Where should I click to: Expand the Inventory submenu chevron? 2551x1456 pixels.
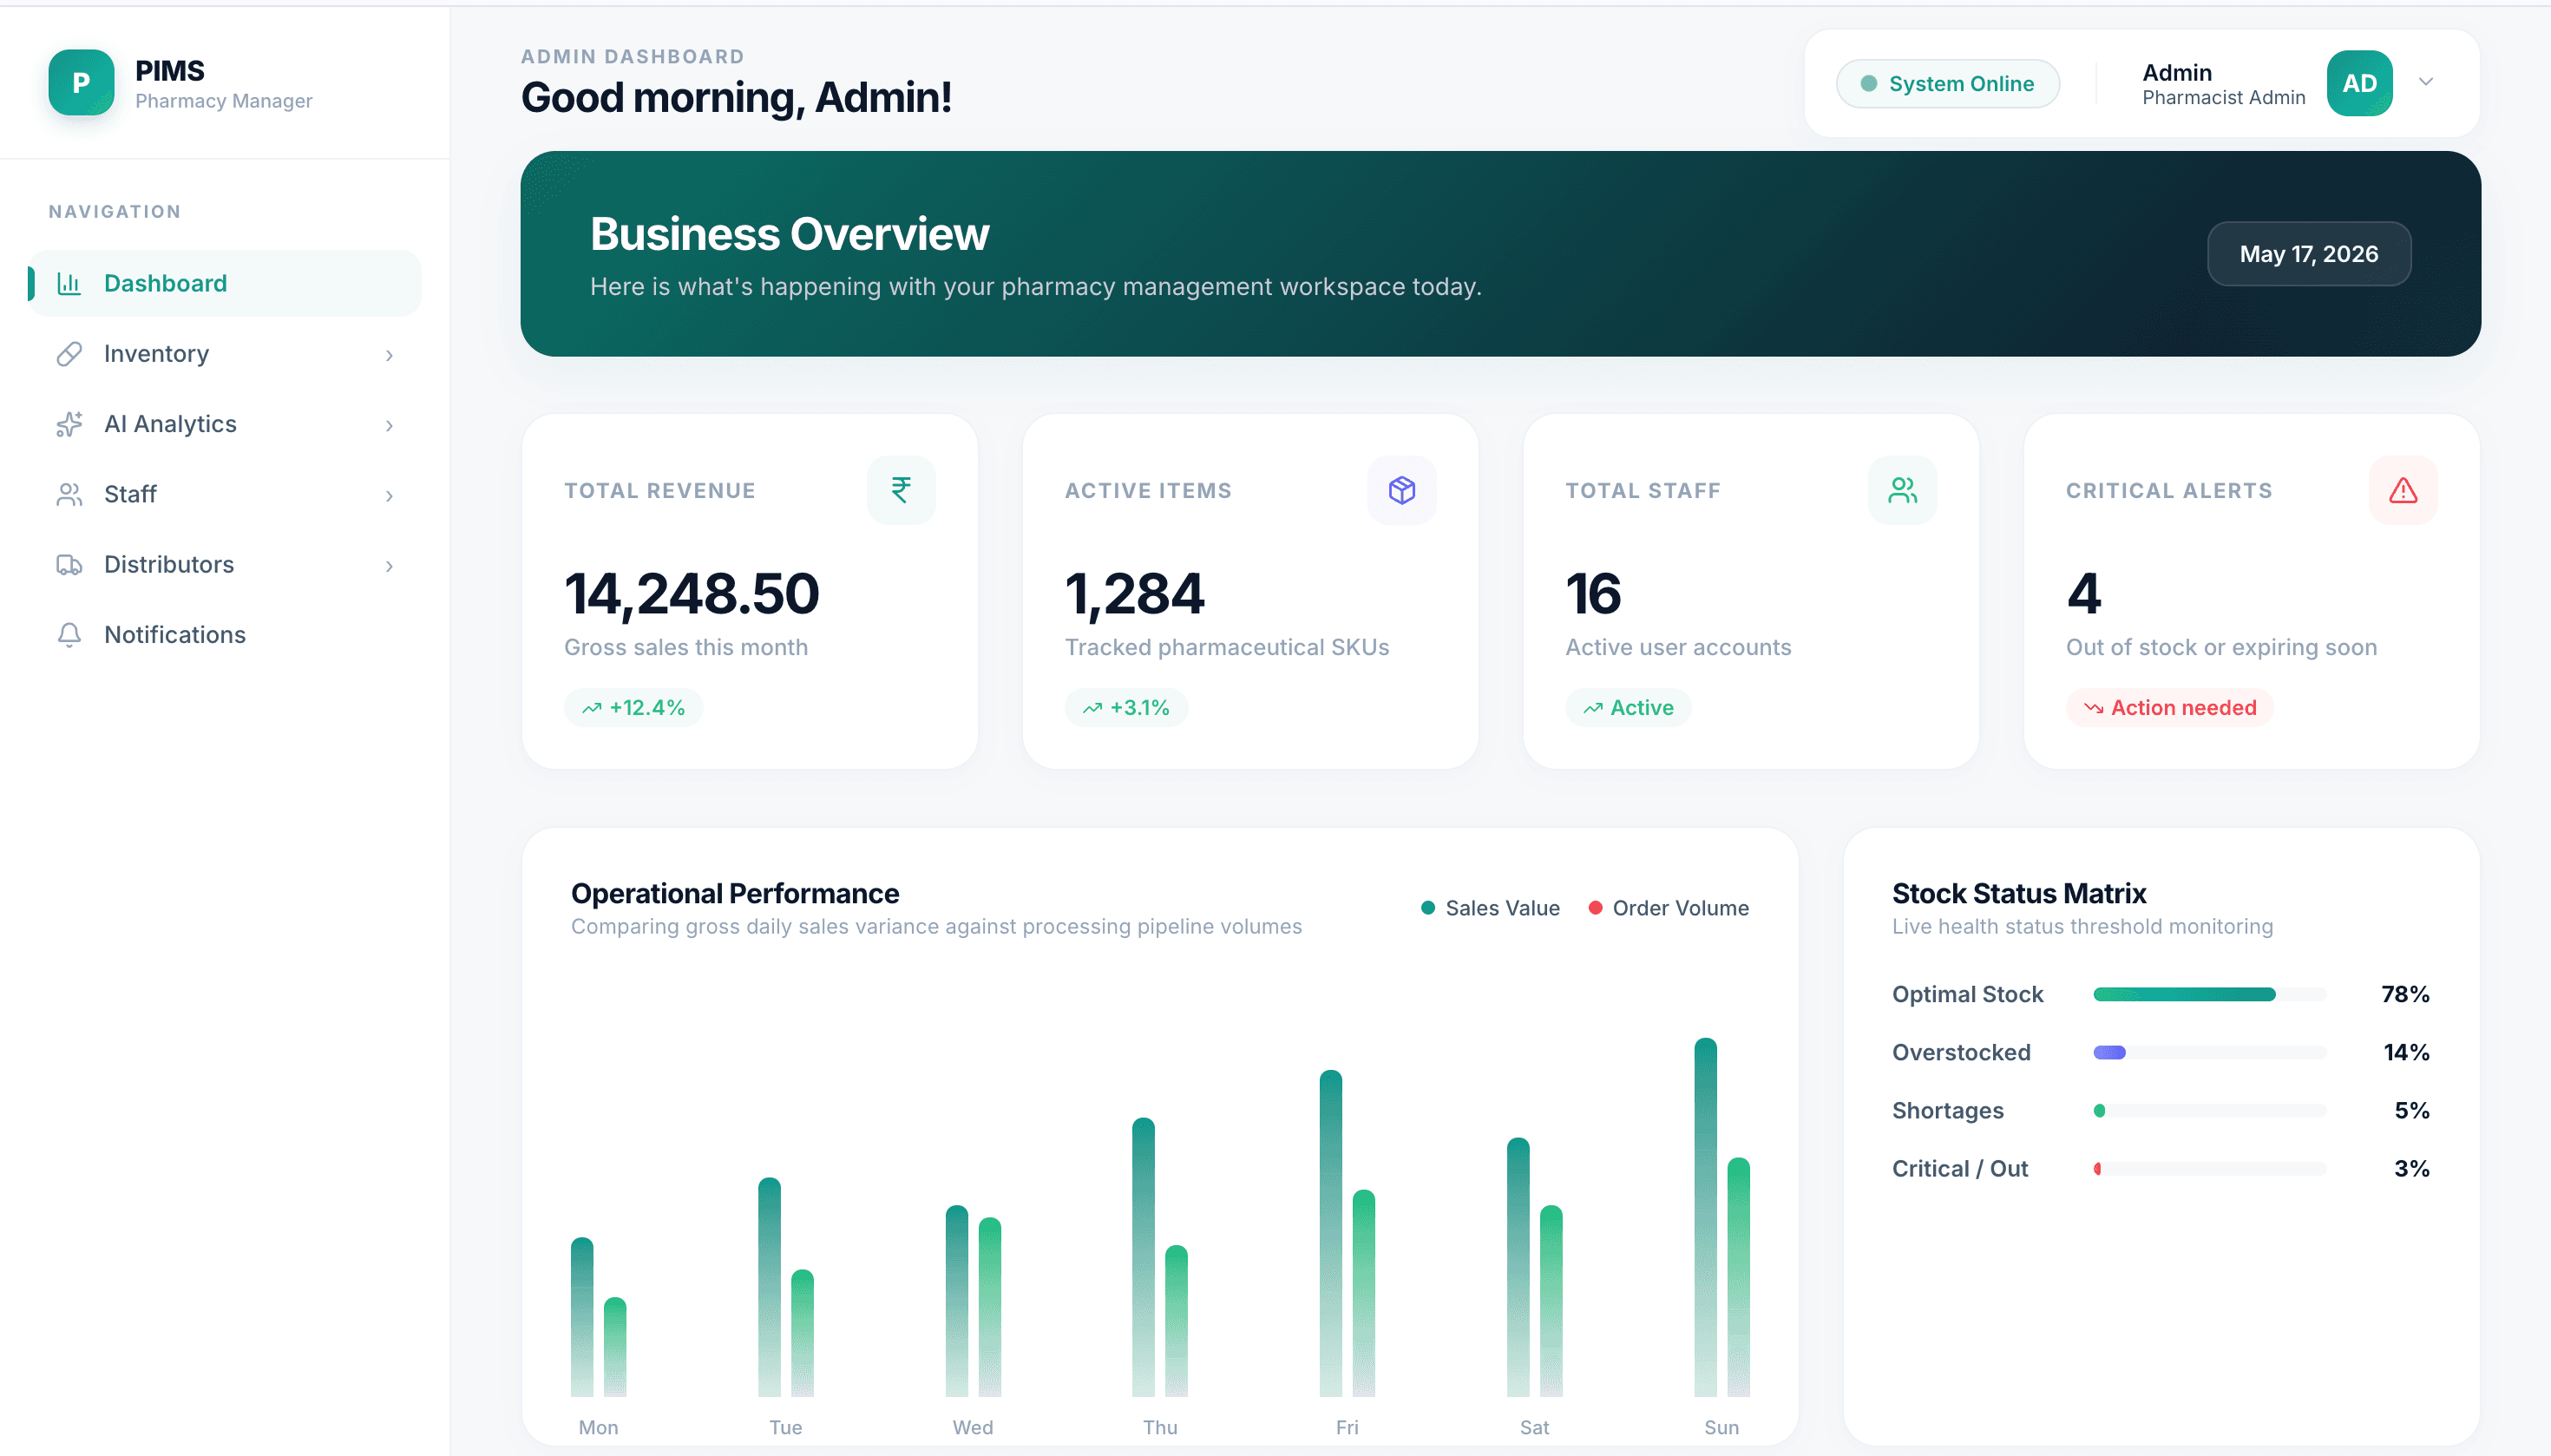pyautogui.click(x=389, y=355)
